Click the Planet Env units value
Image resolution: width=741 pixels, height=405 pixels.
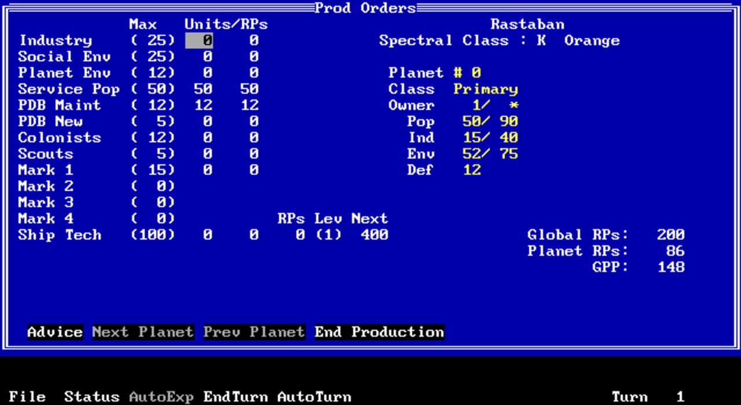point(205,72)
